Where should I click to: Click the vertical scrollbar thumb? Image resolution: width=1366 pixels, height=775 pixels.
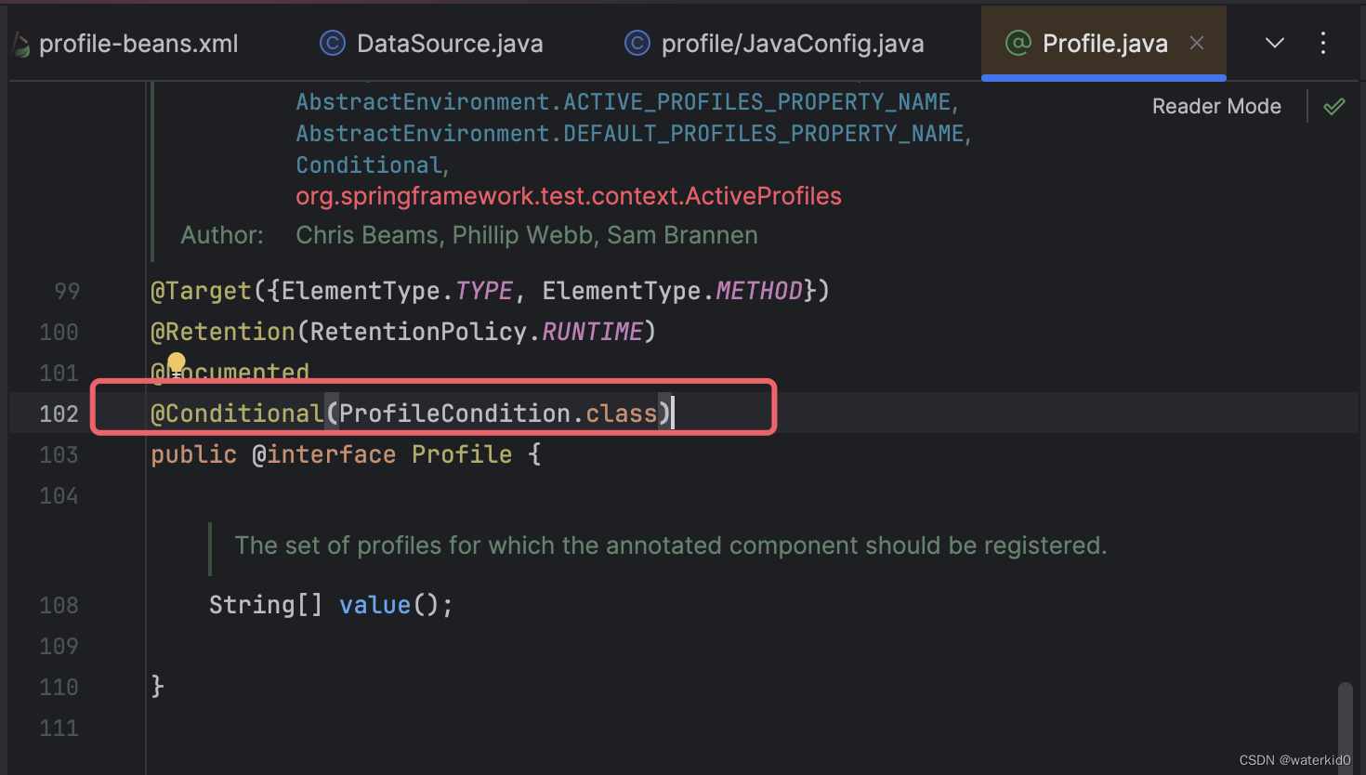tap(1345, 728)
